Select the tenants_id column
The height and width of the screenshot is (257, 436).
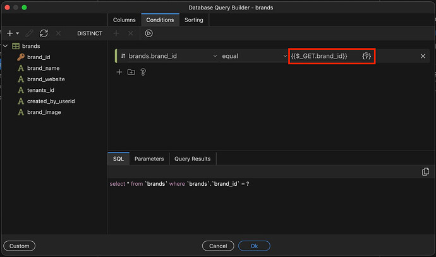40,90
